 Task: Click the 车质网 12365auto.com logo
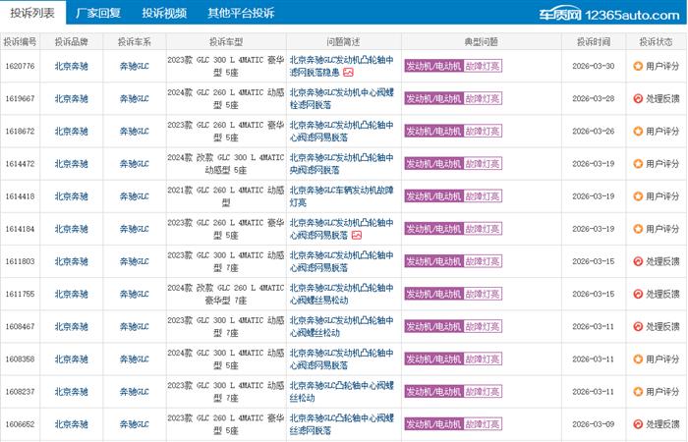[615, 14]
